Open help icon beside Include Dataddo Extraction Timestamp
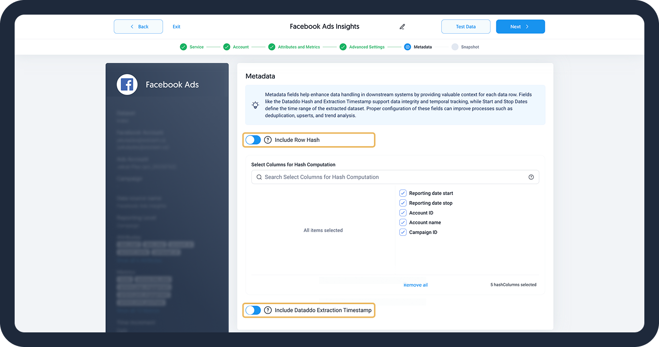The height and width of the screenshot is (347, 659). pos(268,310)
